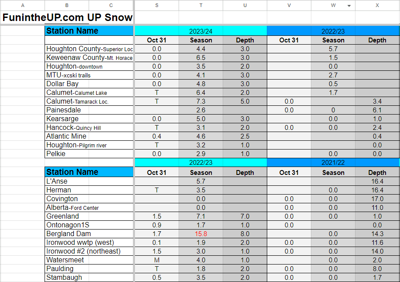400x282 pixels.
Task: Click the red 15.8 season value
Action: 201,234
